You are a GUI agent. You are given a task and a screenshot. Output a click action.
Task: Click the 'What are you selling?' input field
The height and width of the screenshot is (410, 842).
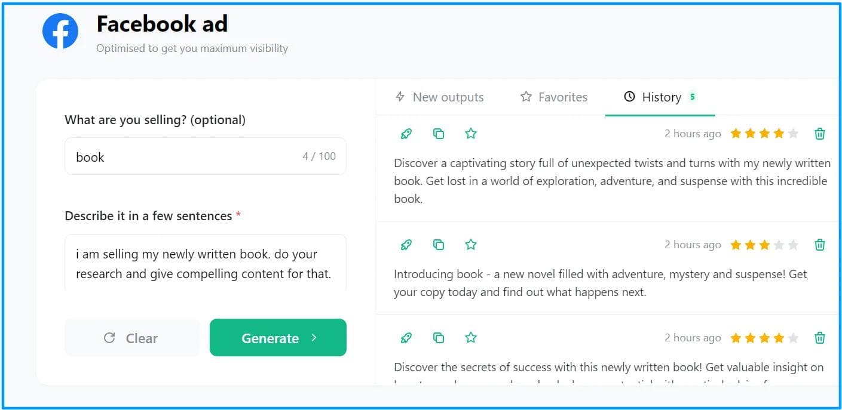[185, 157]
